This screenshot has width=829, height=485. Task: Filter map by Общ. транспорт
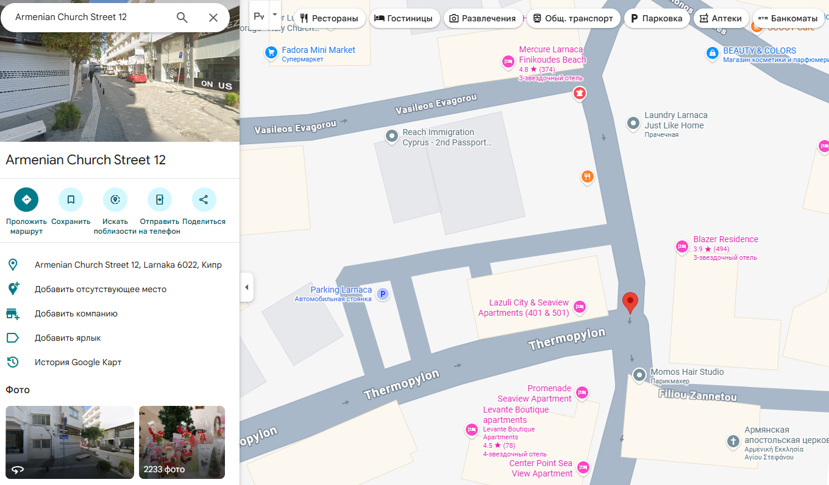[x=573, y=18]
